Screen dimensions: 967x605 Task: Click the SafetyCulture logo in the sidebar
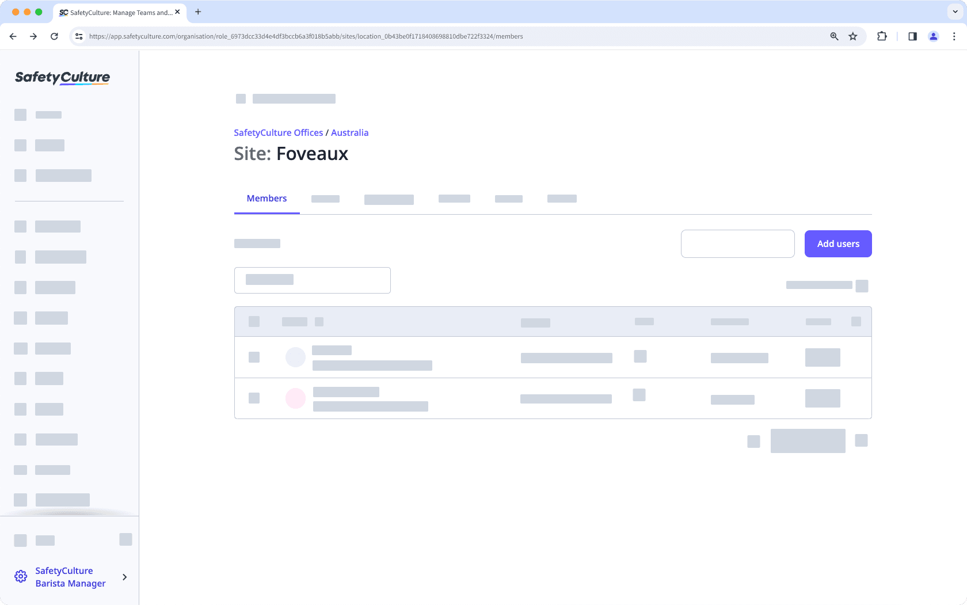(62, 78)
